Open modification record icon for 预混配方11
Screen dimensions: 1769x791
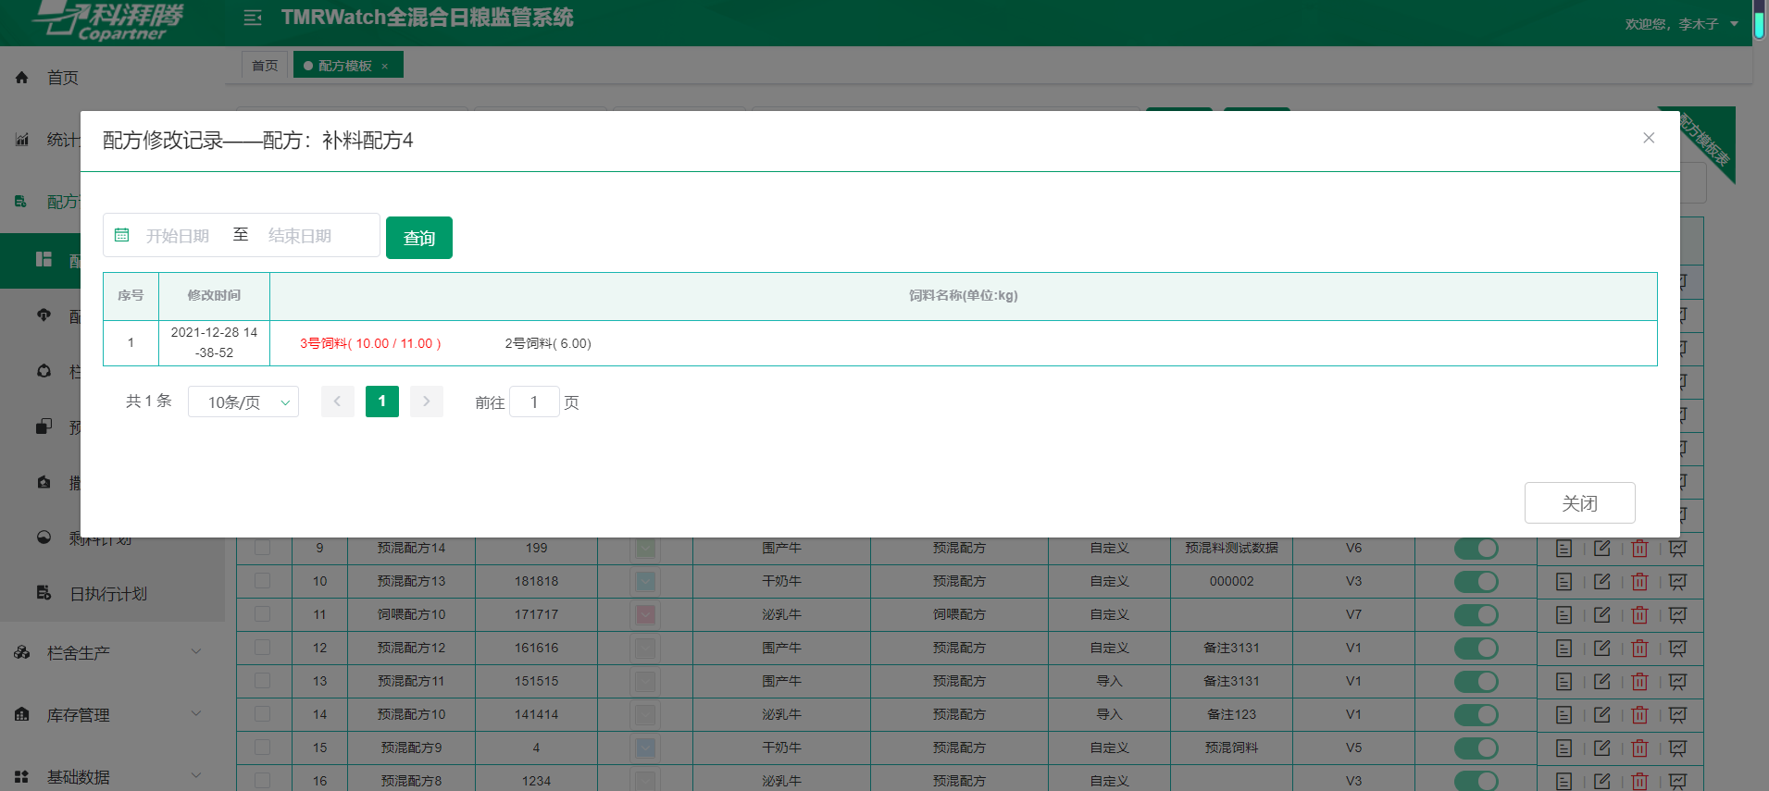tap(1677, 682)
